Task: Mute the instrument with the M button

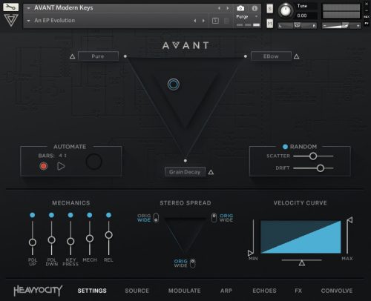Action: (x=270, y=24)
